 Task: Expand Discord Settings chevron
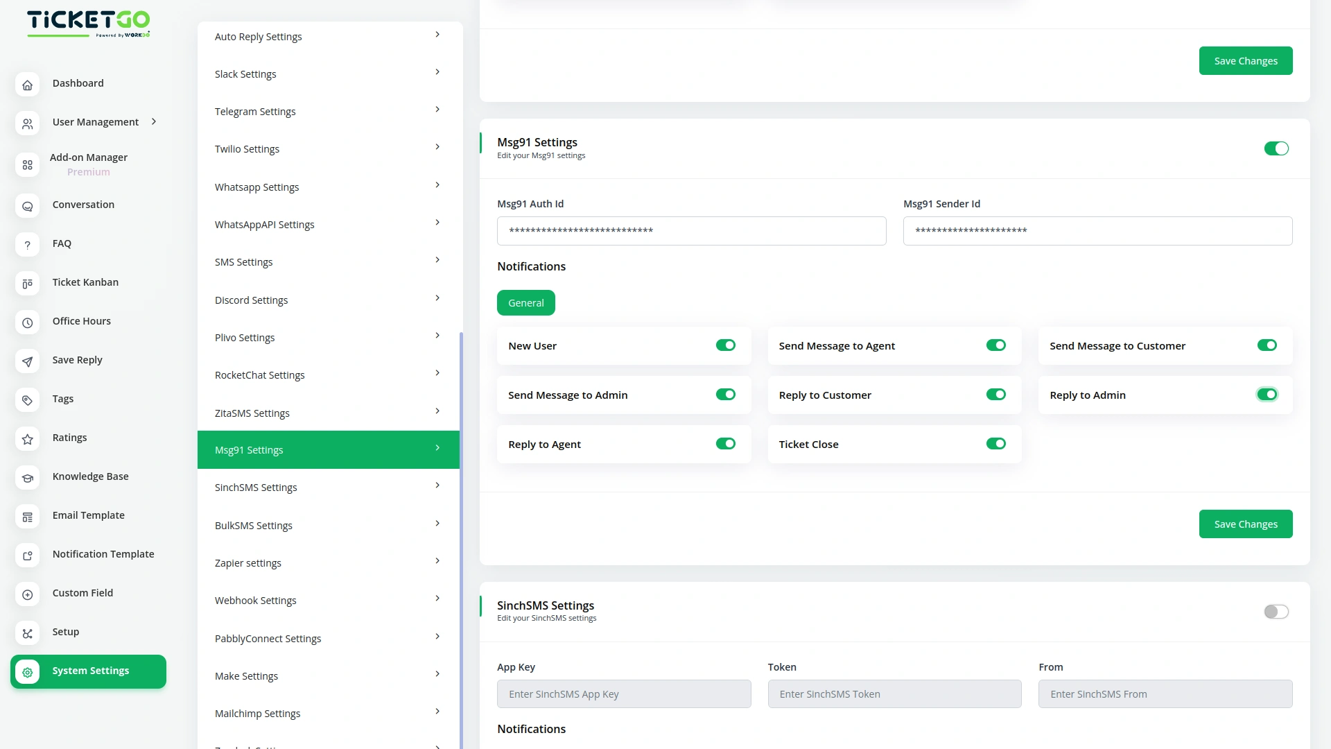[x=437, y=298]
